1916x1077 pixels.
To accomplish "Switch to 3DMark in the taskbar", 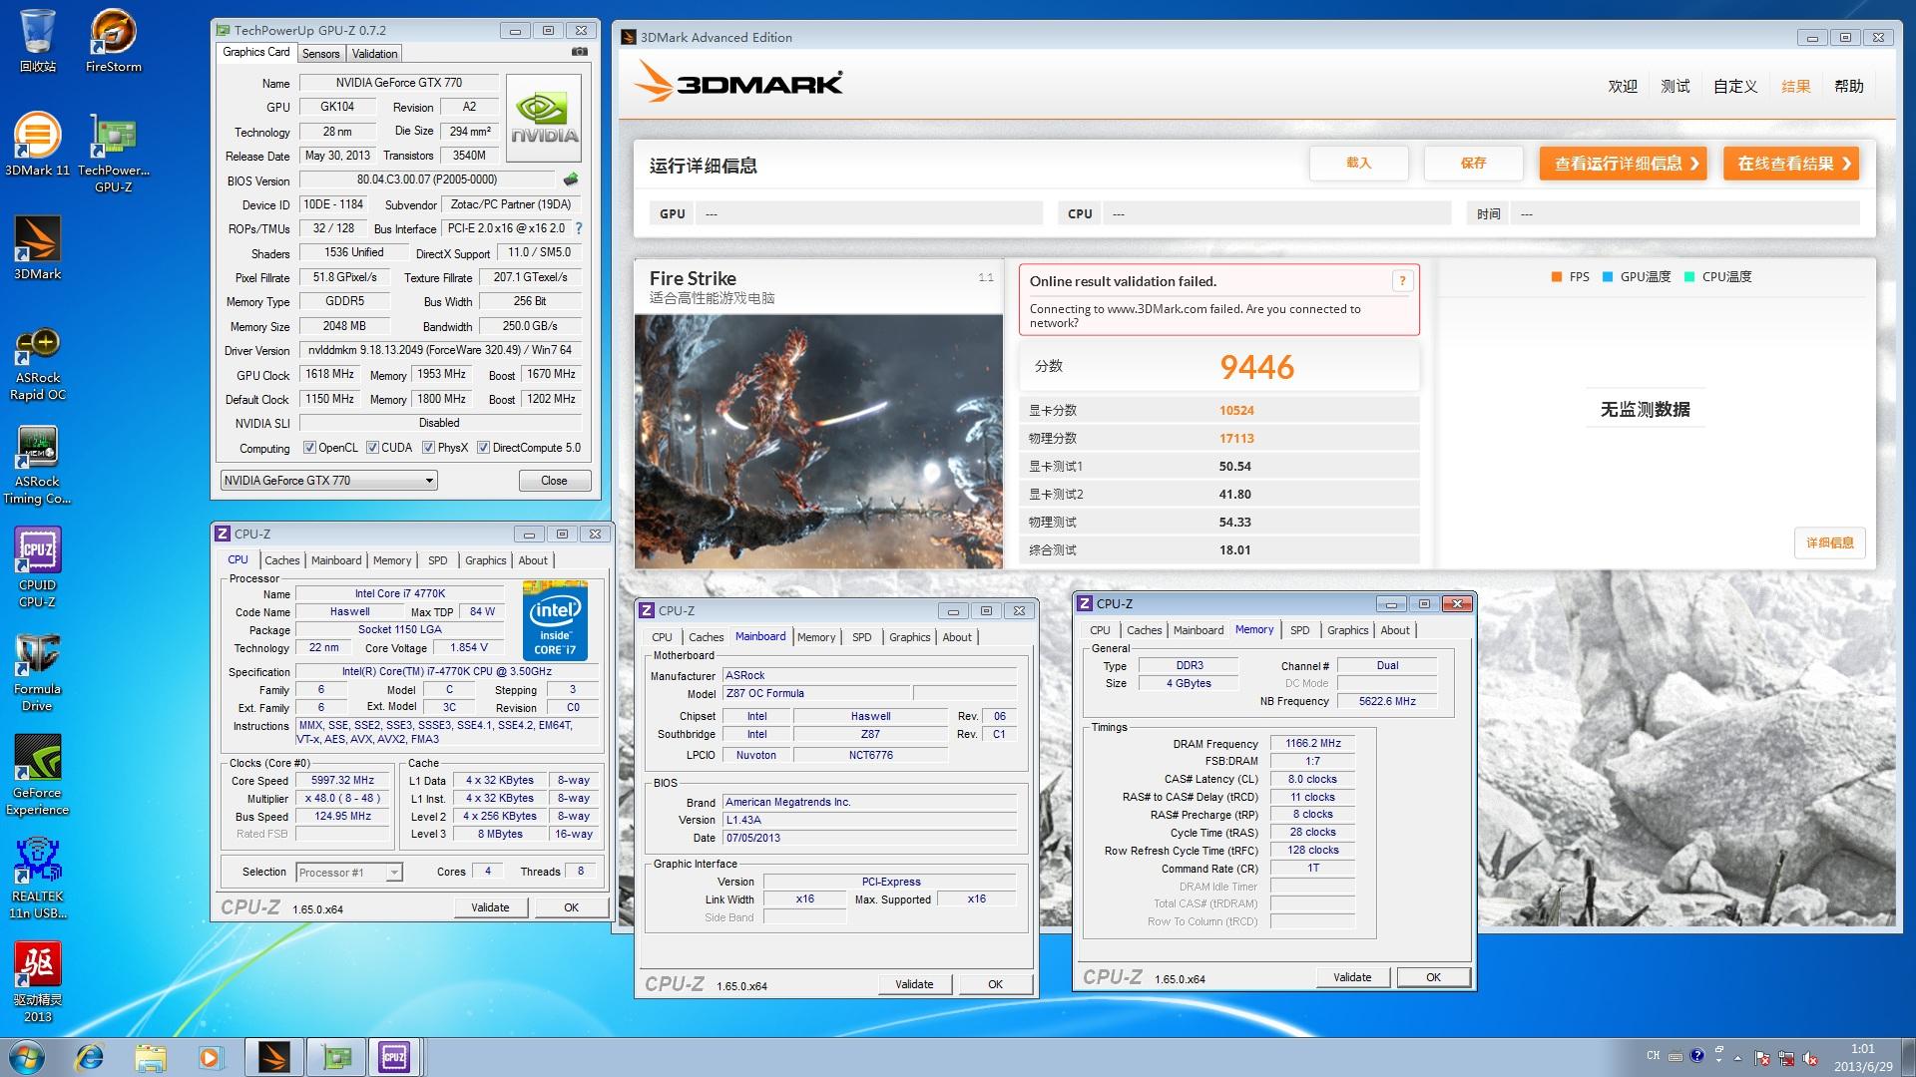I will [x=273, y=1057].
